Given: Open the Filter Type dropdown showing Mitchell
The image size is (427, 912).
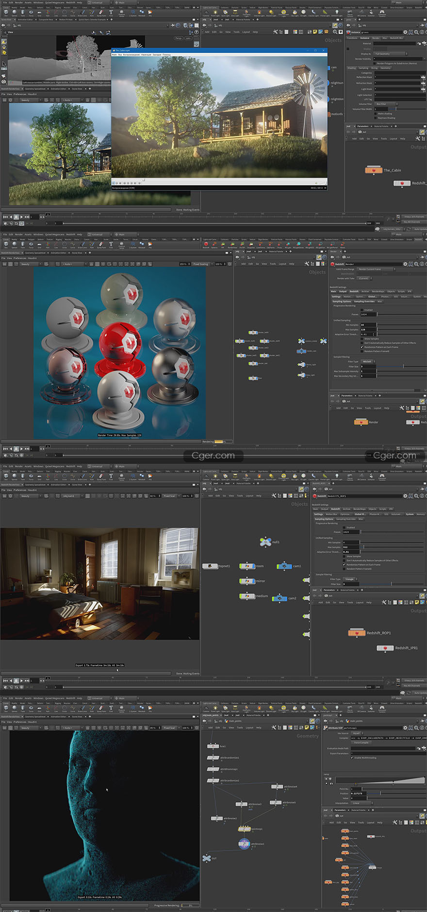Looking at the screenshot, I should click(x=367, y=361).
